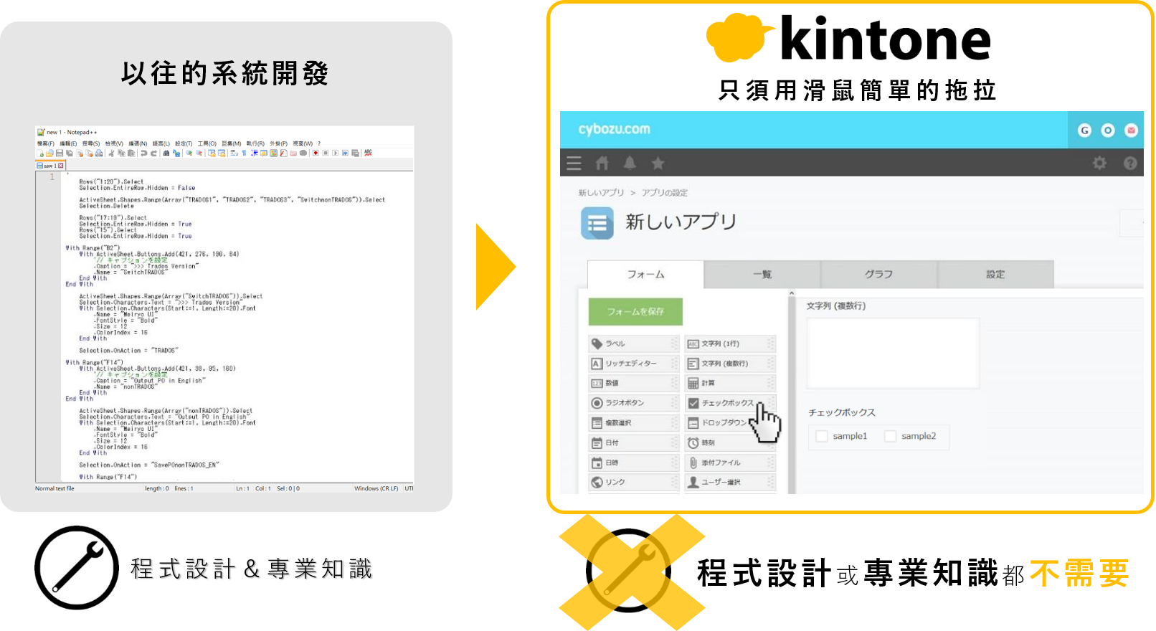
Task: Select the 計算 field
Action: point(730,383)
